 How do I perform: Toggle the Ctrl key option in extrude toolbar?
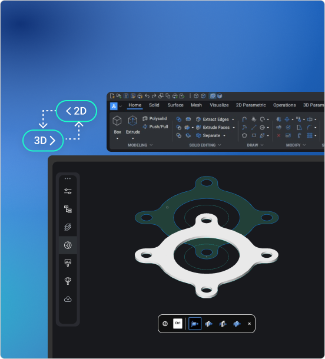[x=177, y=324]
